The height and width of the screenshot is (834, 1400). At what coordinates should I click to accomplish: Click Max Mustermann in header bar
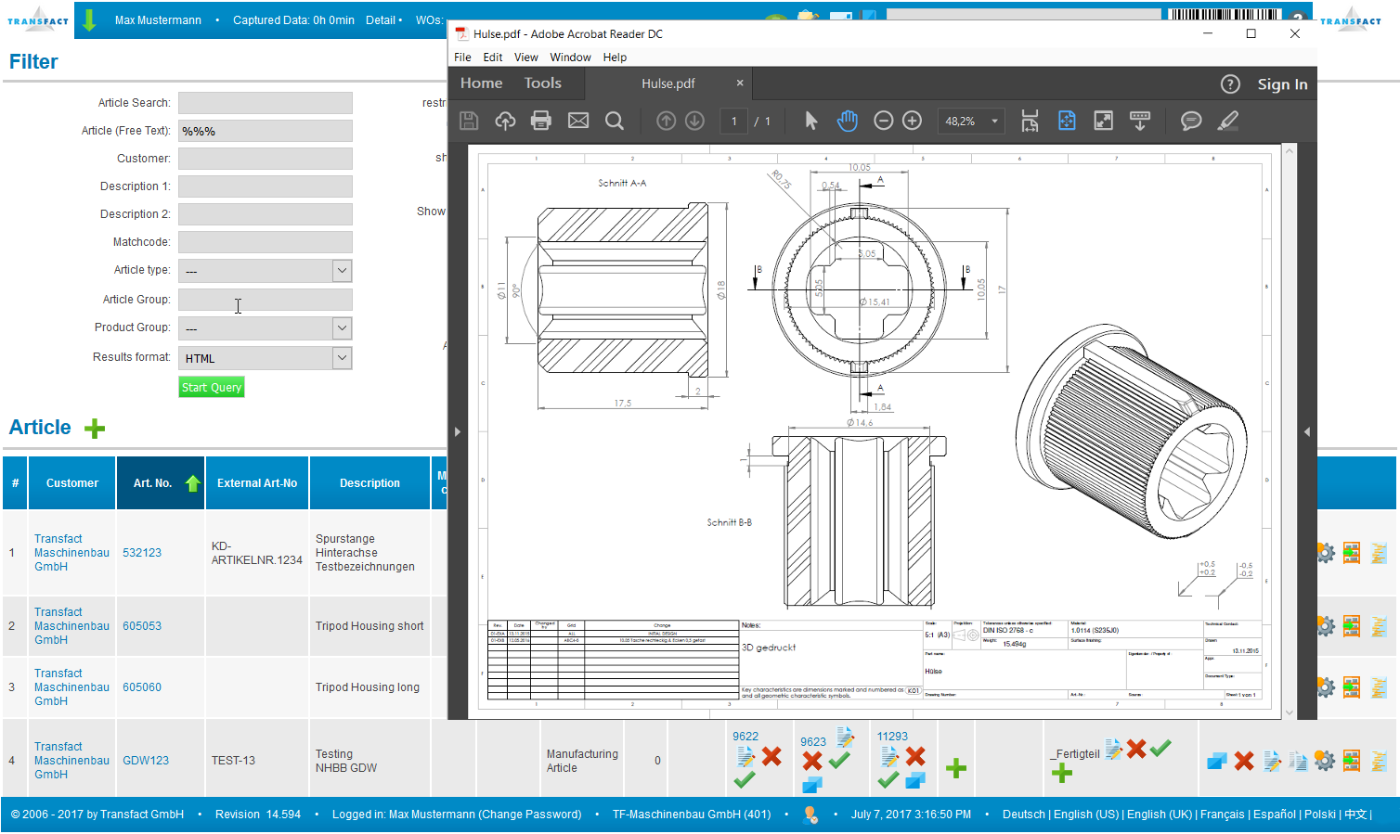158,19
